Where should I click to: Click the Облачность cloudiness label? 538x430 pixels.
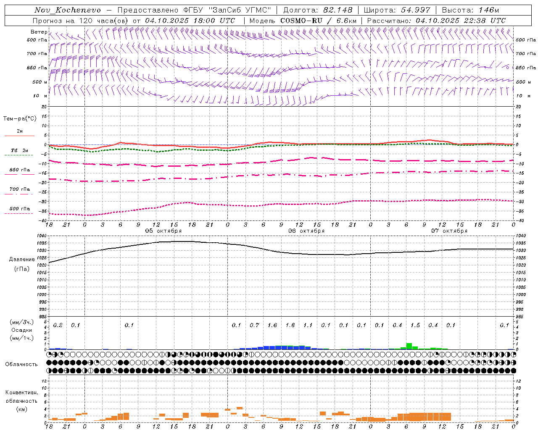[x=21, y=364]
